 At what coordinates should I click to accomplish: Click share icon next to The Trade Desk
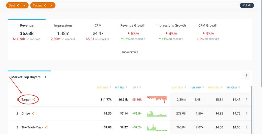[47, 127]
